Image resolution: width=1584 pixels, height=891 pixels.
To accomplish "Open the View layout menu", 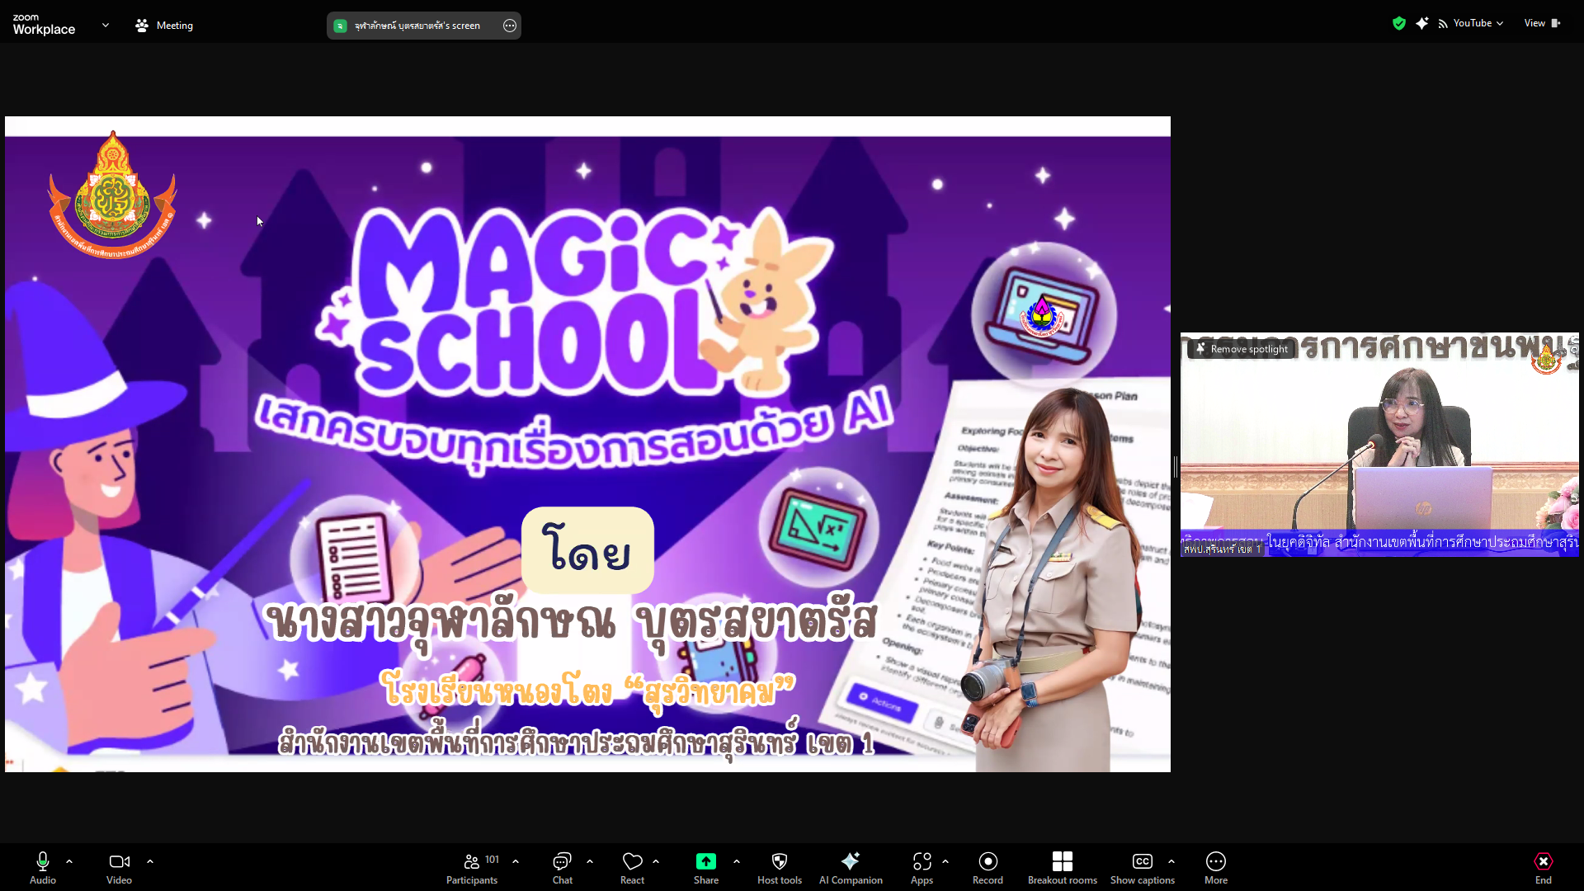I will coord(1542,23).
